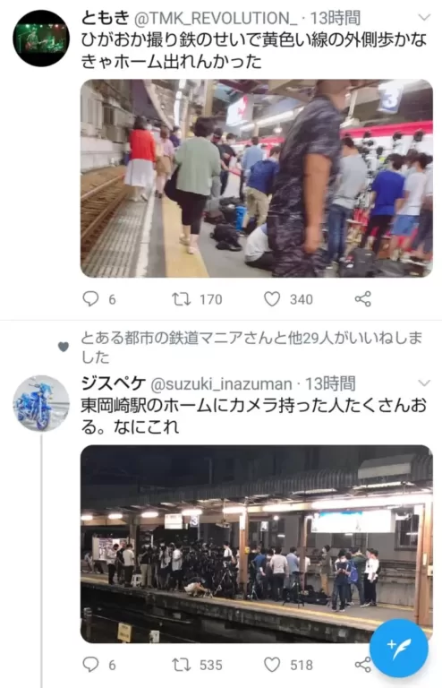Open ともき's profile avatar
Screen dimensions: 442x688
pos(41,39)
